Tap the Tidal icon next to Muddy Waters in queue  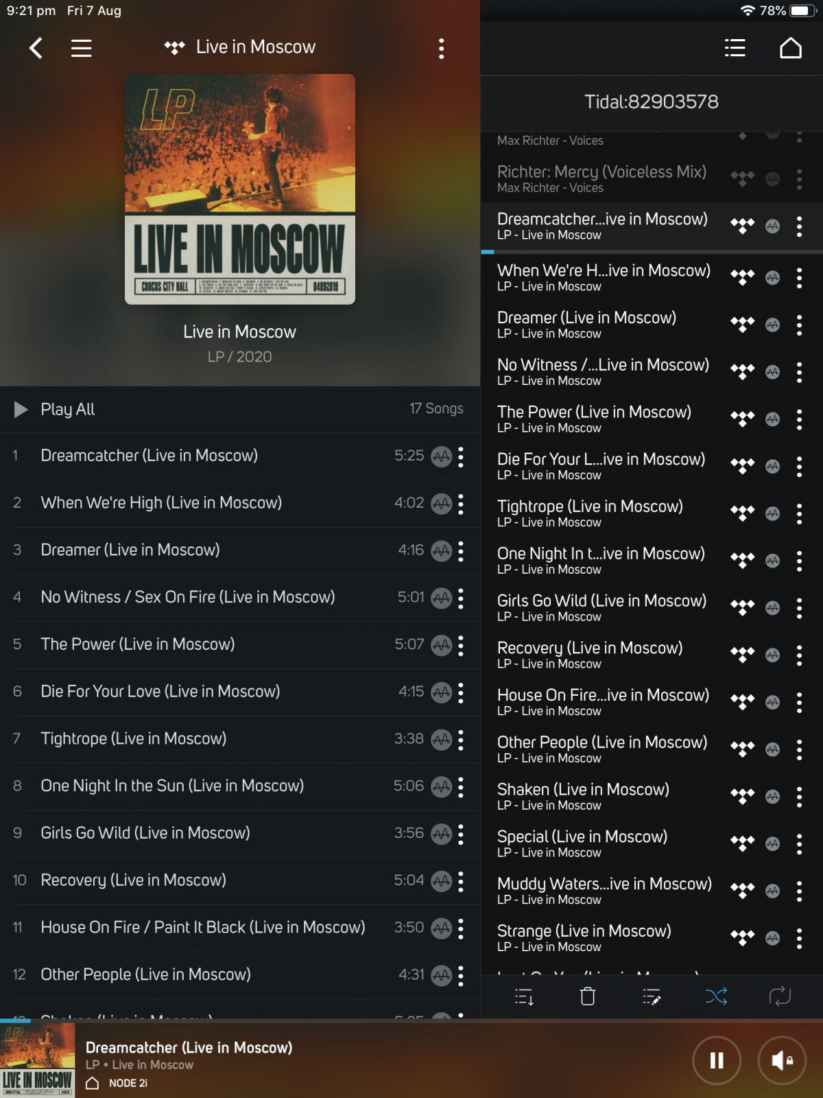click(x=742, y=891)
